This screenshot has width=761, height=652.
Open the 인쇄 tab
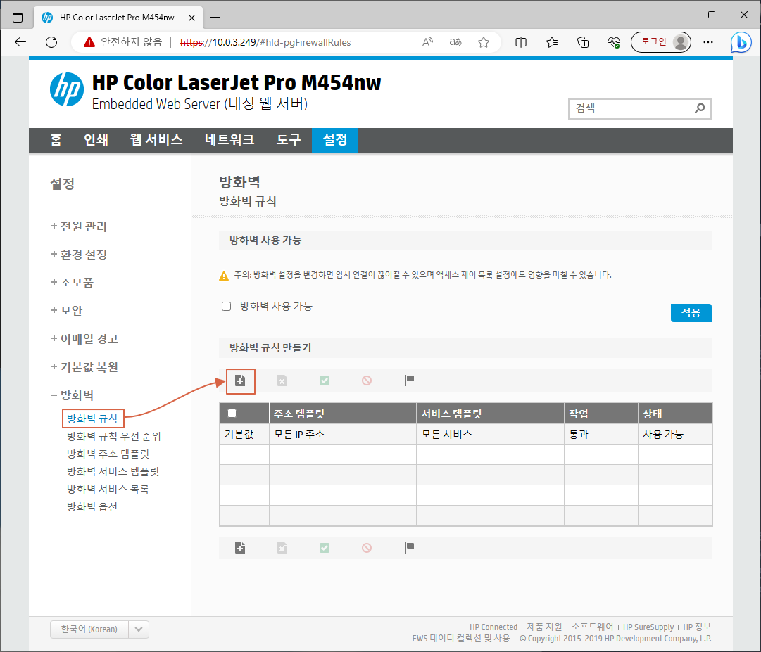pyautogui.click(x=96, y=140)
